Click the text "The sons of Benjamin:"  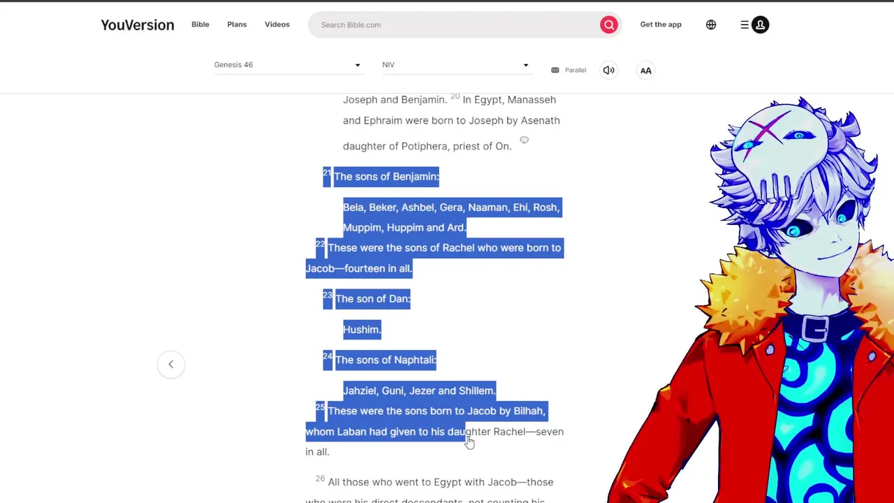tap(386, 177)
